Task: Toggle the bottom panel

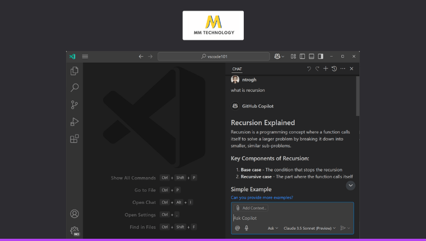Action: 312,57
